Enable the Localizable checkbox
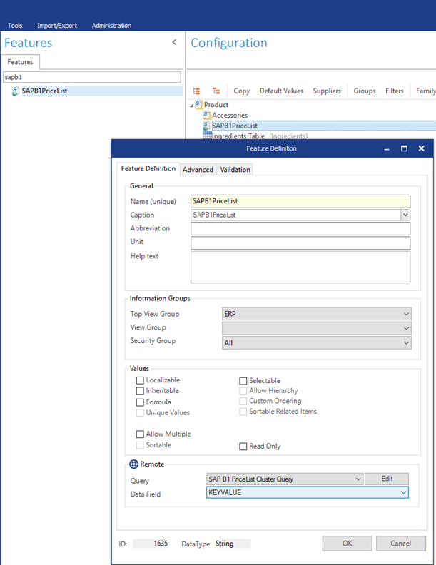Viewport: 436px width, 565px height. coord(140,380)
